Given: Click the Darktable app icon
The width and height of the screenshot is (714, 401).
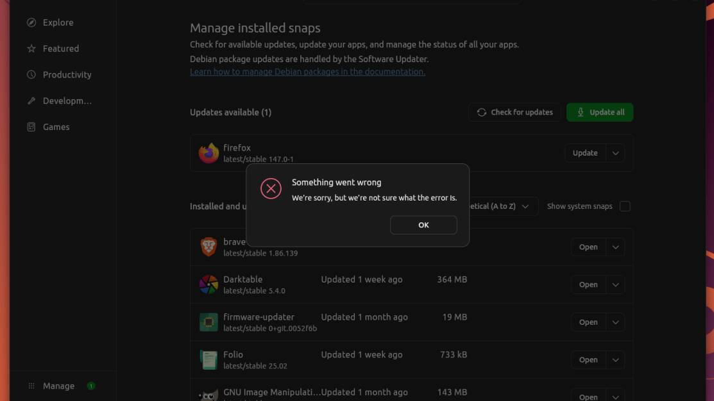Looking at the screenshot, I should (x=208, y=284).
